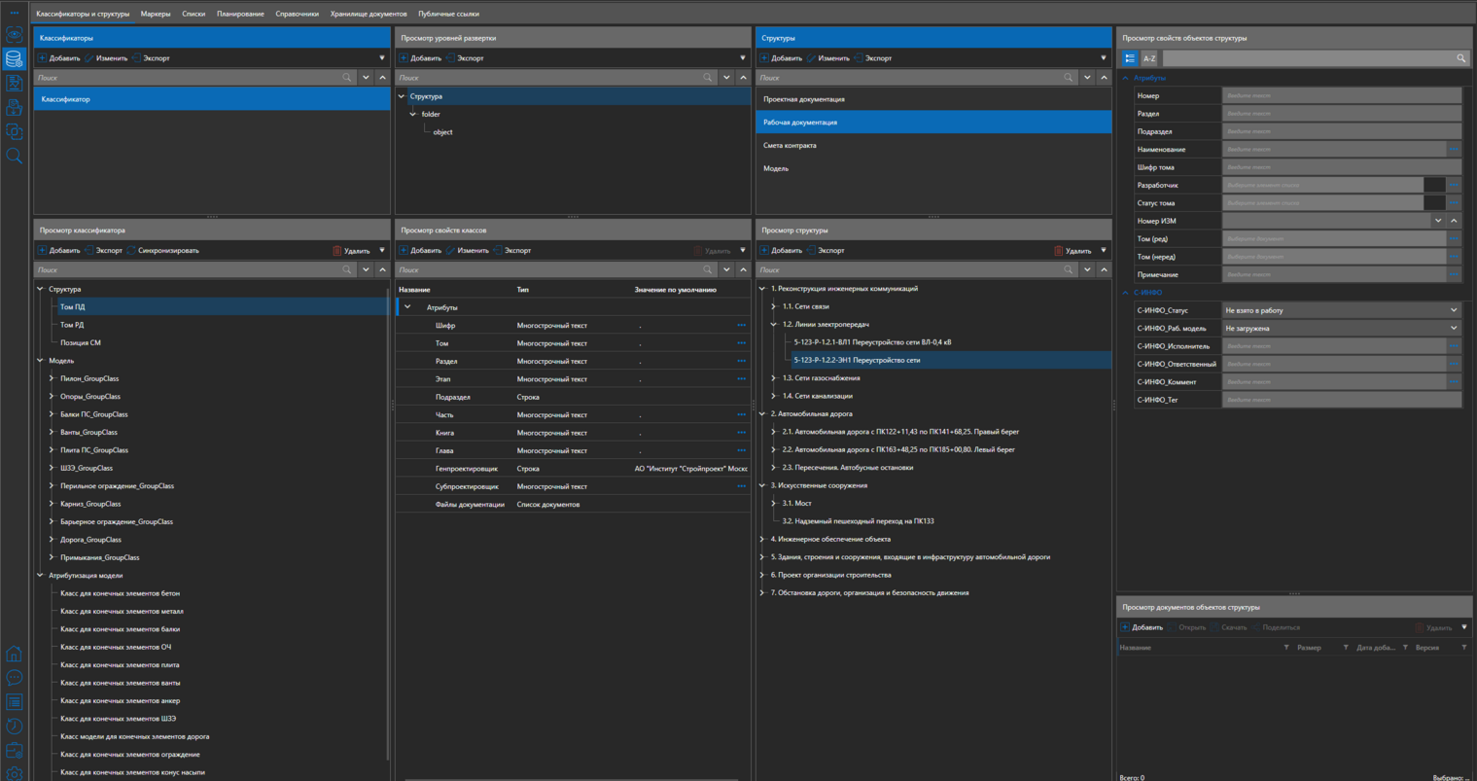Click Синхронизировать sync icon in classifier toolbar
Screen dimensions: 1477x781
point(132,251)
